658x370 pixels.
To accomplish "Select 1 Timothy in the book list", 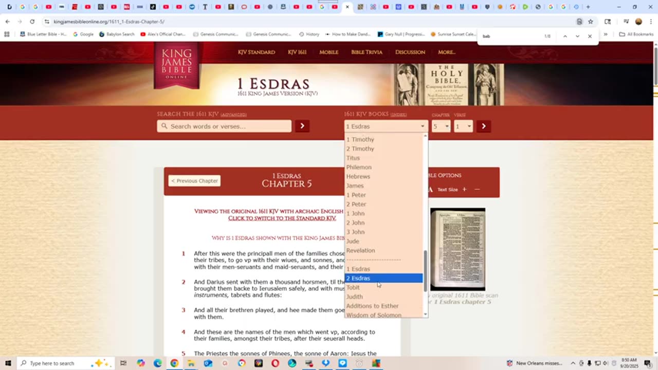I will [383, 139].
